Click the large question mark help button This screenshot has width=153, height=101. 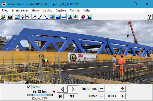click(150, 17)
